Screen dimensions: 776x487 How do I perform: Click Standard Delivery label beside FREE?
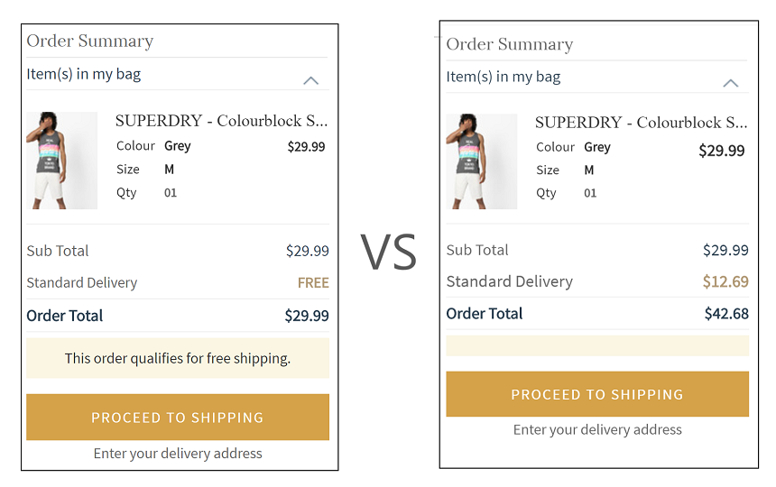click(x=82, y=282)
